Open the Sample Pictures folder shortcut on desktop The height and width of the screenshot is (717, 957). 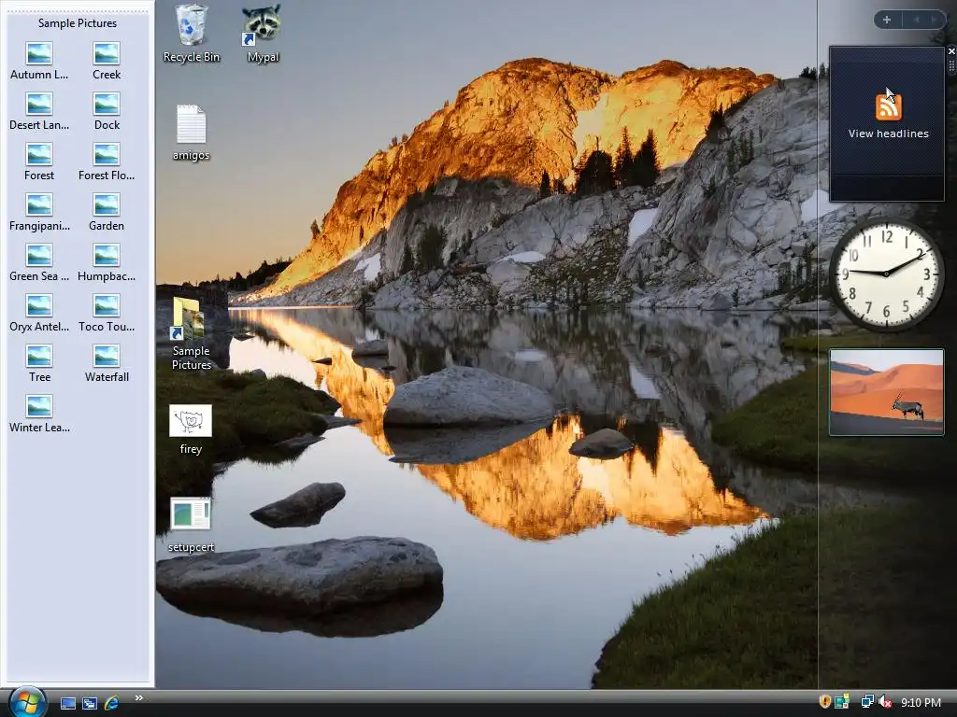tap(191, 333)
